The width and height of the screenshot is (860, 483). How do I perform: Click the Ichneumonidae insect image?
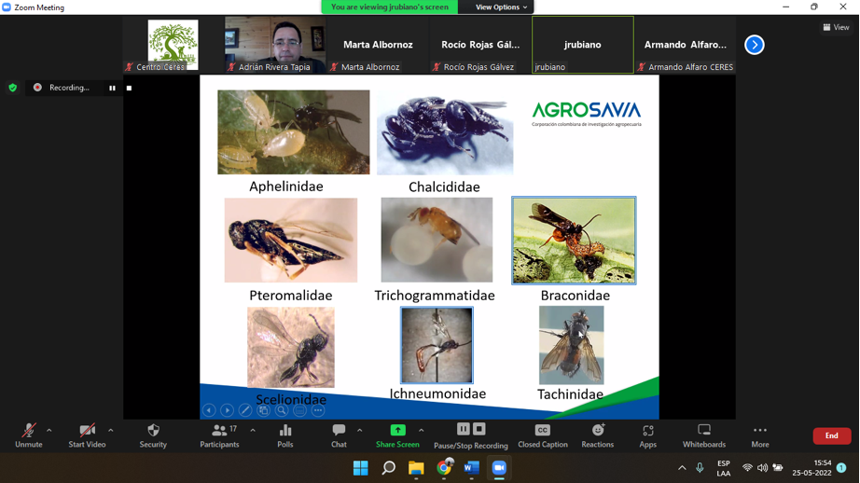point(437,345)
